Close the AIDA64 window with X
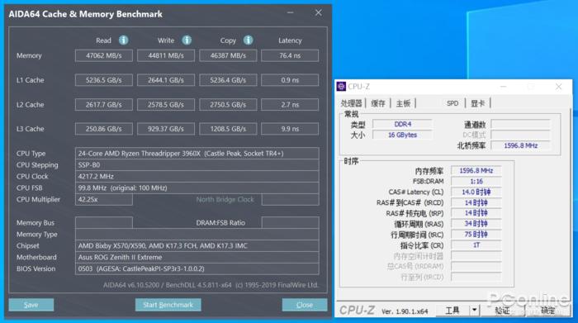 click(319, 13)
